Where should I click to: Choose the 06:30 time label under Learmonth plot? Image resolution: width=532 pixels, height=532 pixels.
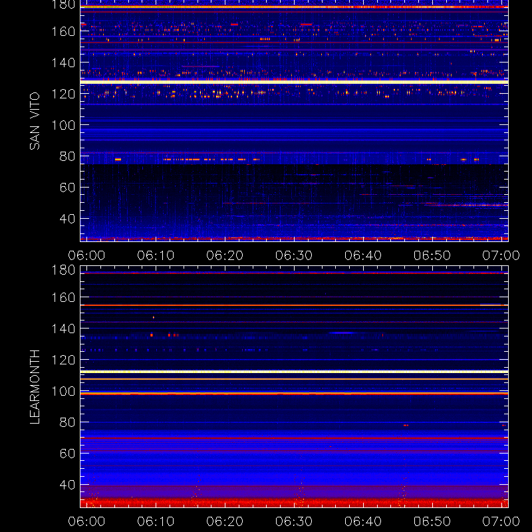click(294, 521)
